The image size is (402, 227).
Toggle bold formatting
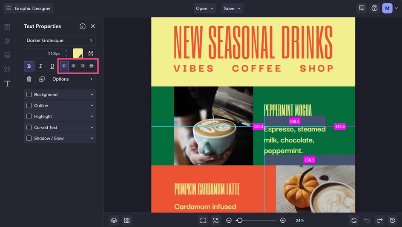(x=29, y=66)
